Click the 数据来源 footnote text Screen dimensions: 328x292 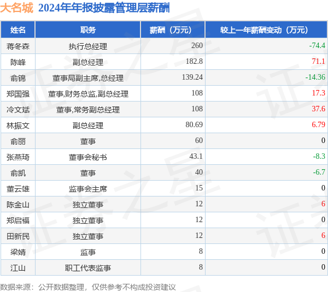[x=88, y=287]
